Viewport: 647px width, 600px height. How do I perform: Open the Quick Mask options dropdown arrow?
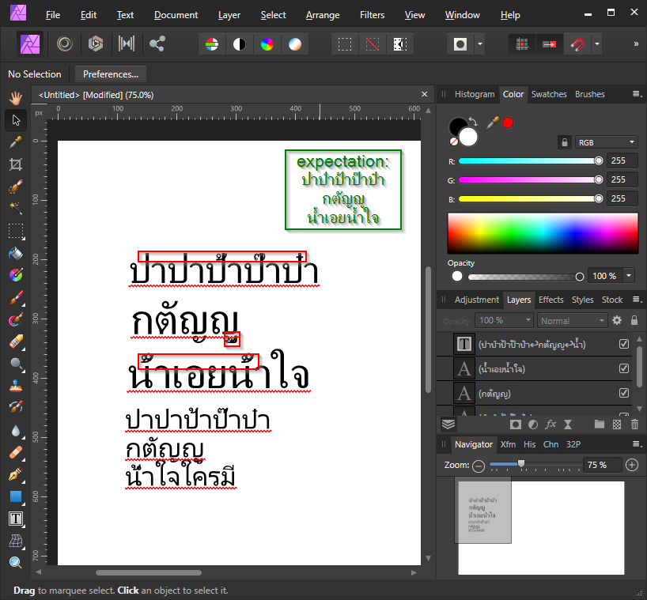479,44
